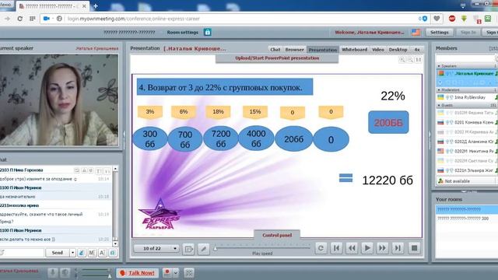Send the chat message
The height and width of the screenshot is (280, 498).
(58, 253)
